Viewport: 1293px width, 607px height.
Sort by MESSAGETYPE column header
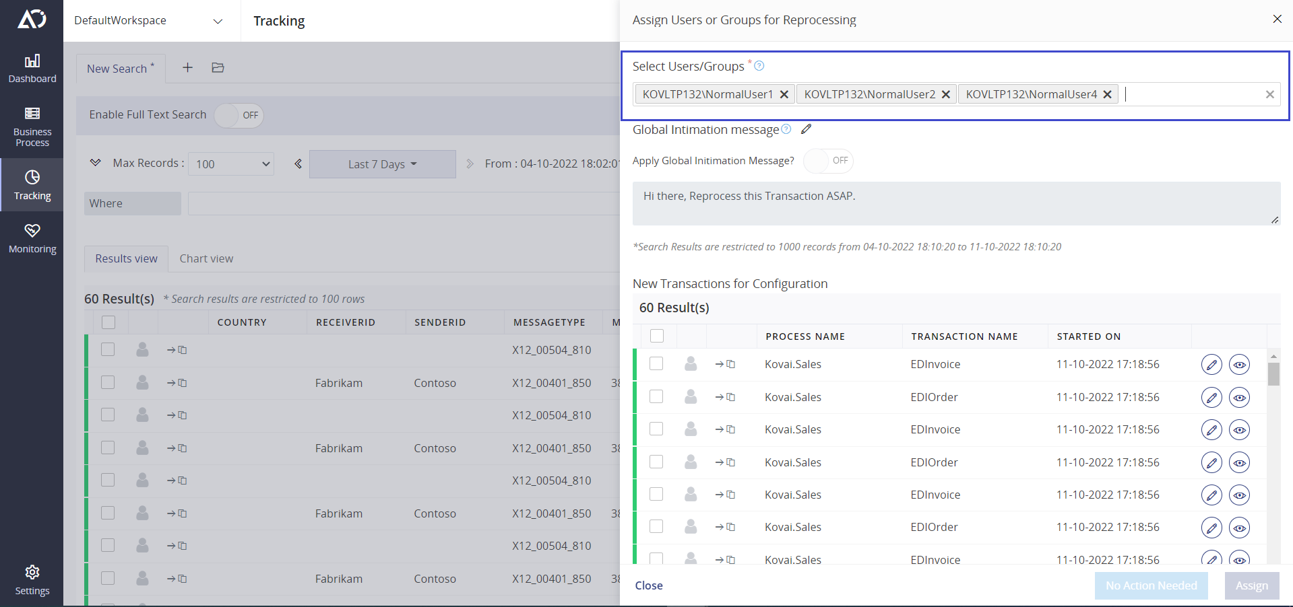point(549,322)
